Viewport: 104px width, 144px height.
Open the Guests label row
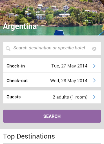pyautogui.click(x=52, y=97)
